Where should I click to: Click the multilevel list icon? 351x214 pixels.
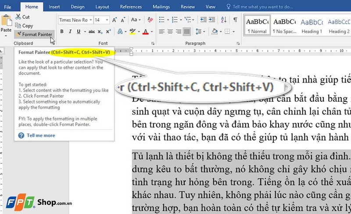[x=188, y=20]
